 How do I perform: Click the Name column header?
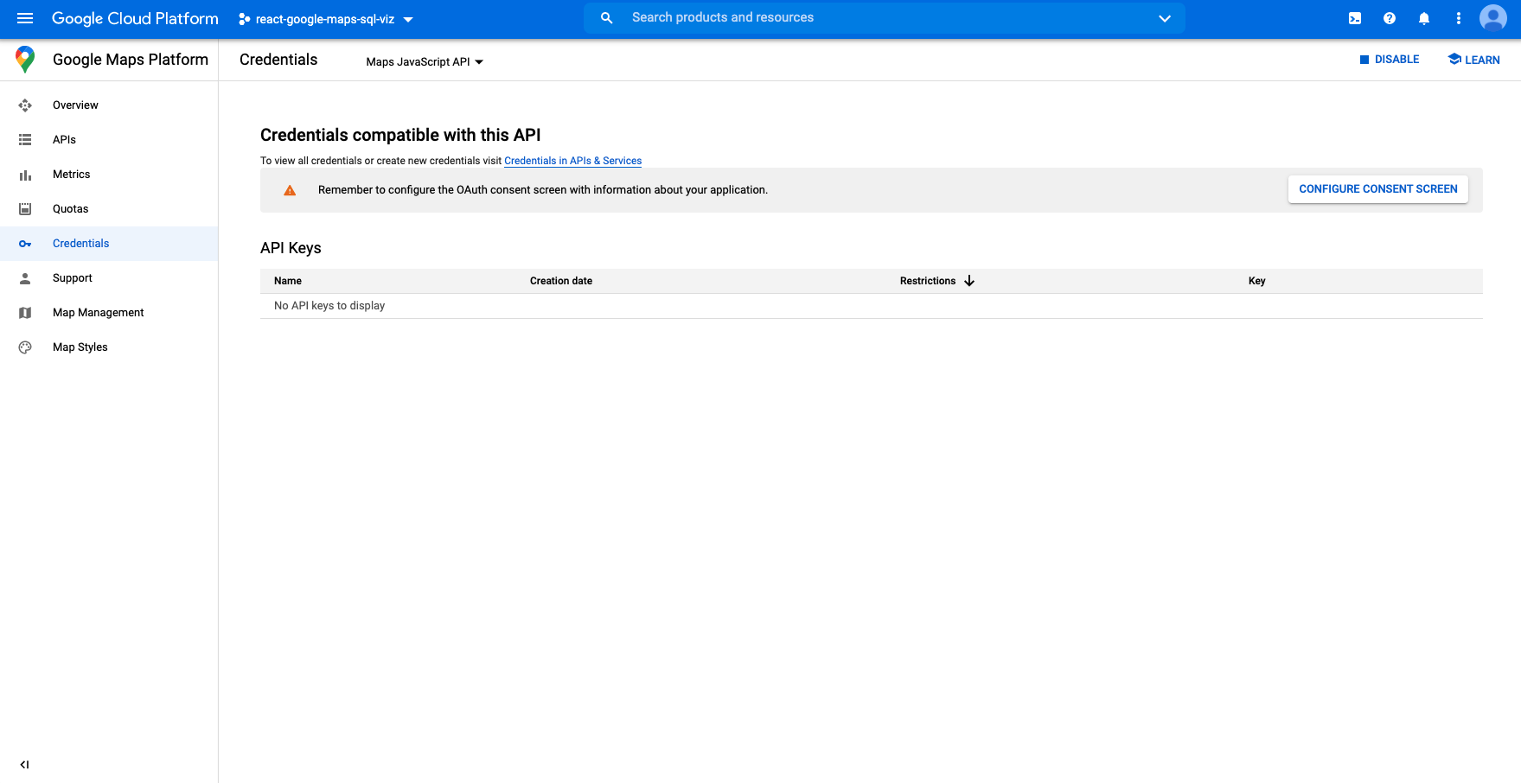click(288, 281)
